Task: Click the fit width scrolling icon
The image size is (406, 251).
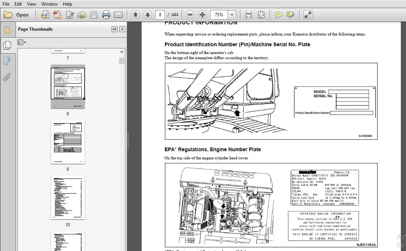Action: tap(248, 15)
